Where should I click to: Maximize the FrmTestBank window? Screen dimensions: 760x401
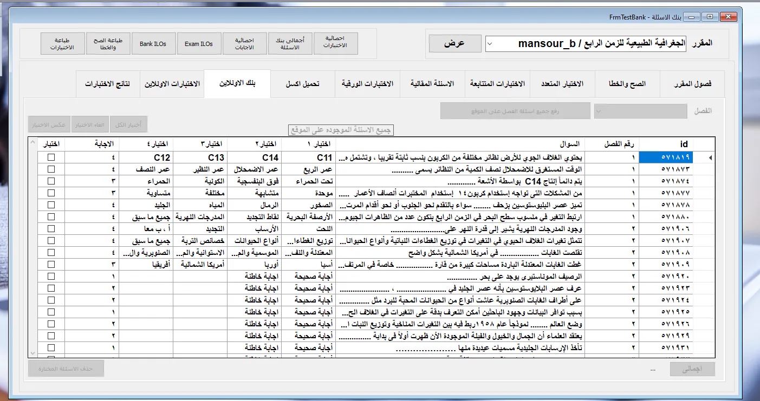coord(709,16)
